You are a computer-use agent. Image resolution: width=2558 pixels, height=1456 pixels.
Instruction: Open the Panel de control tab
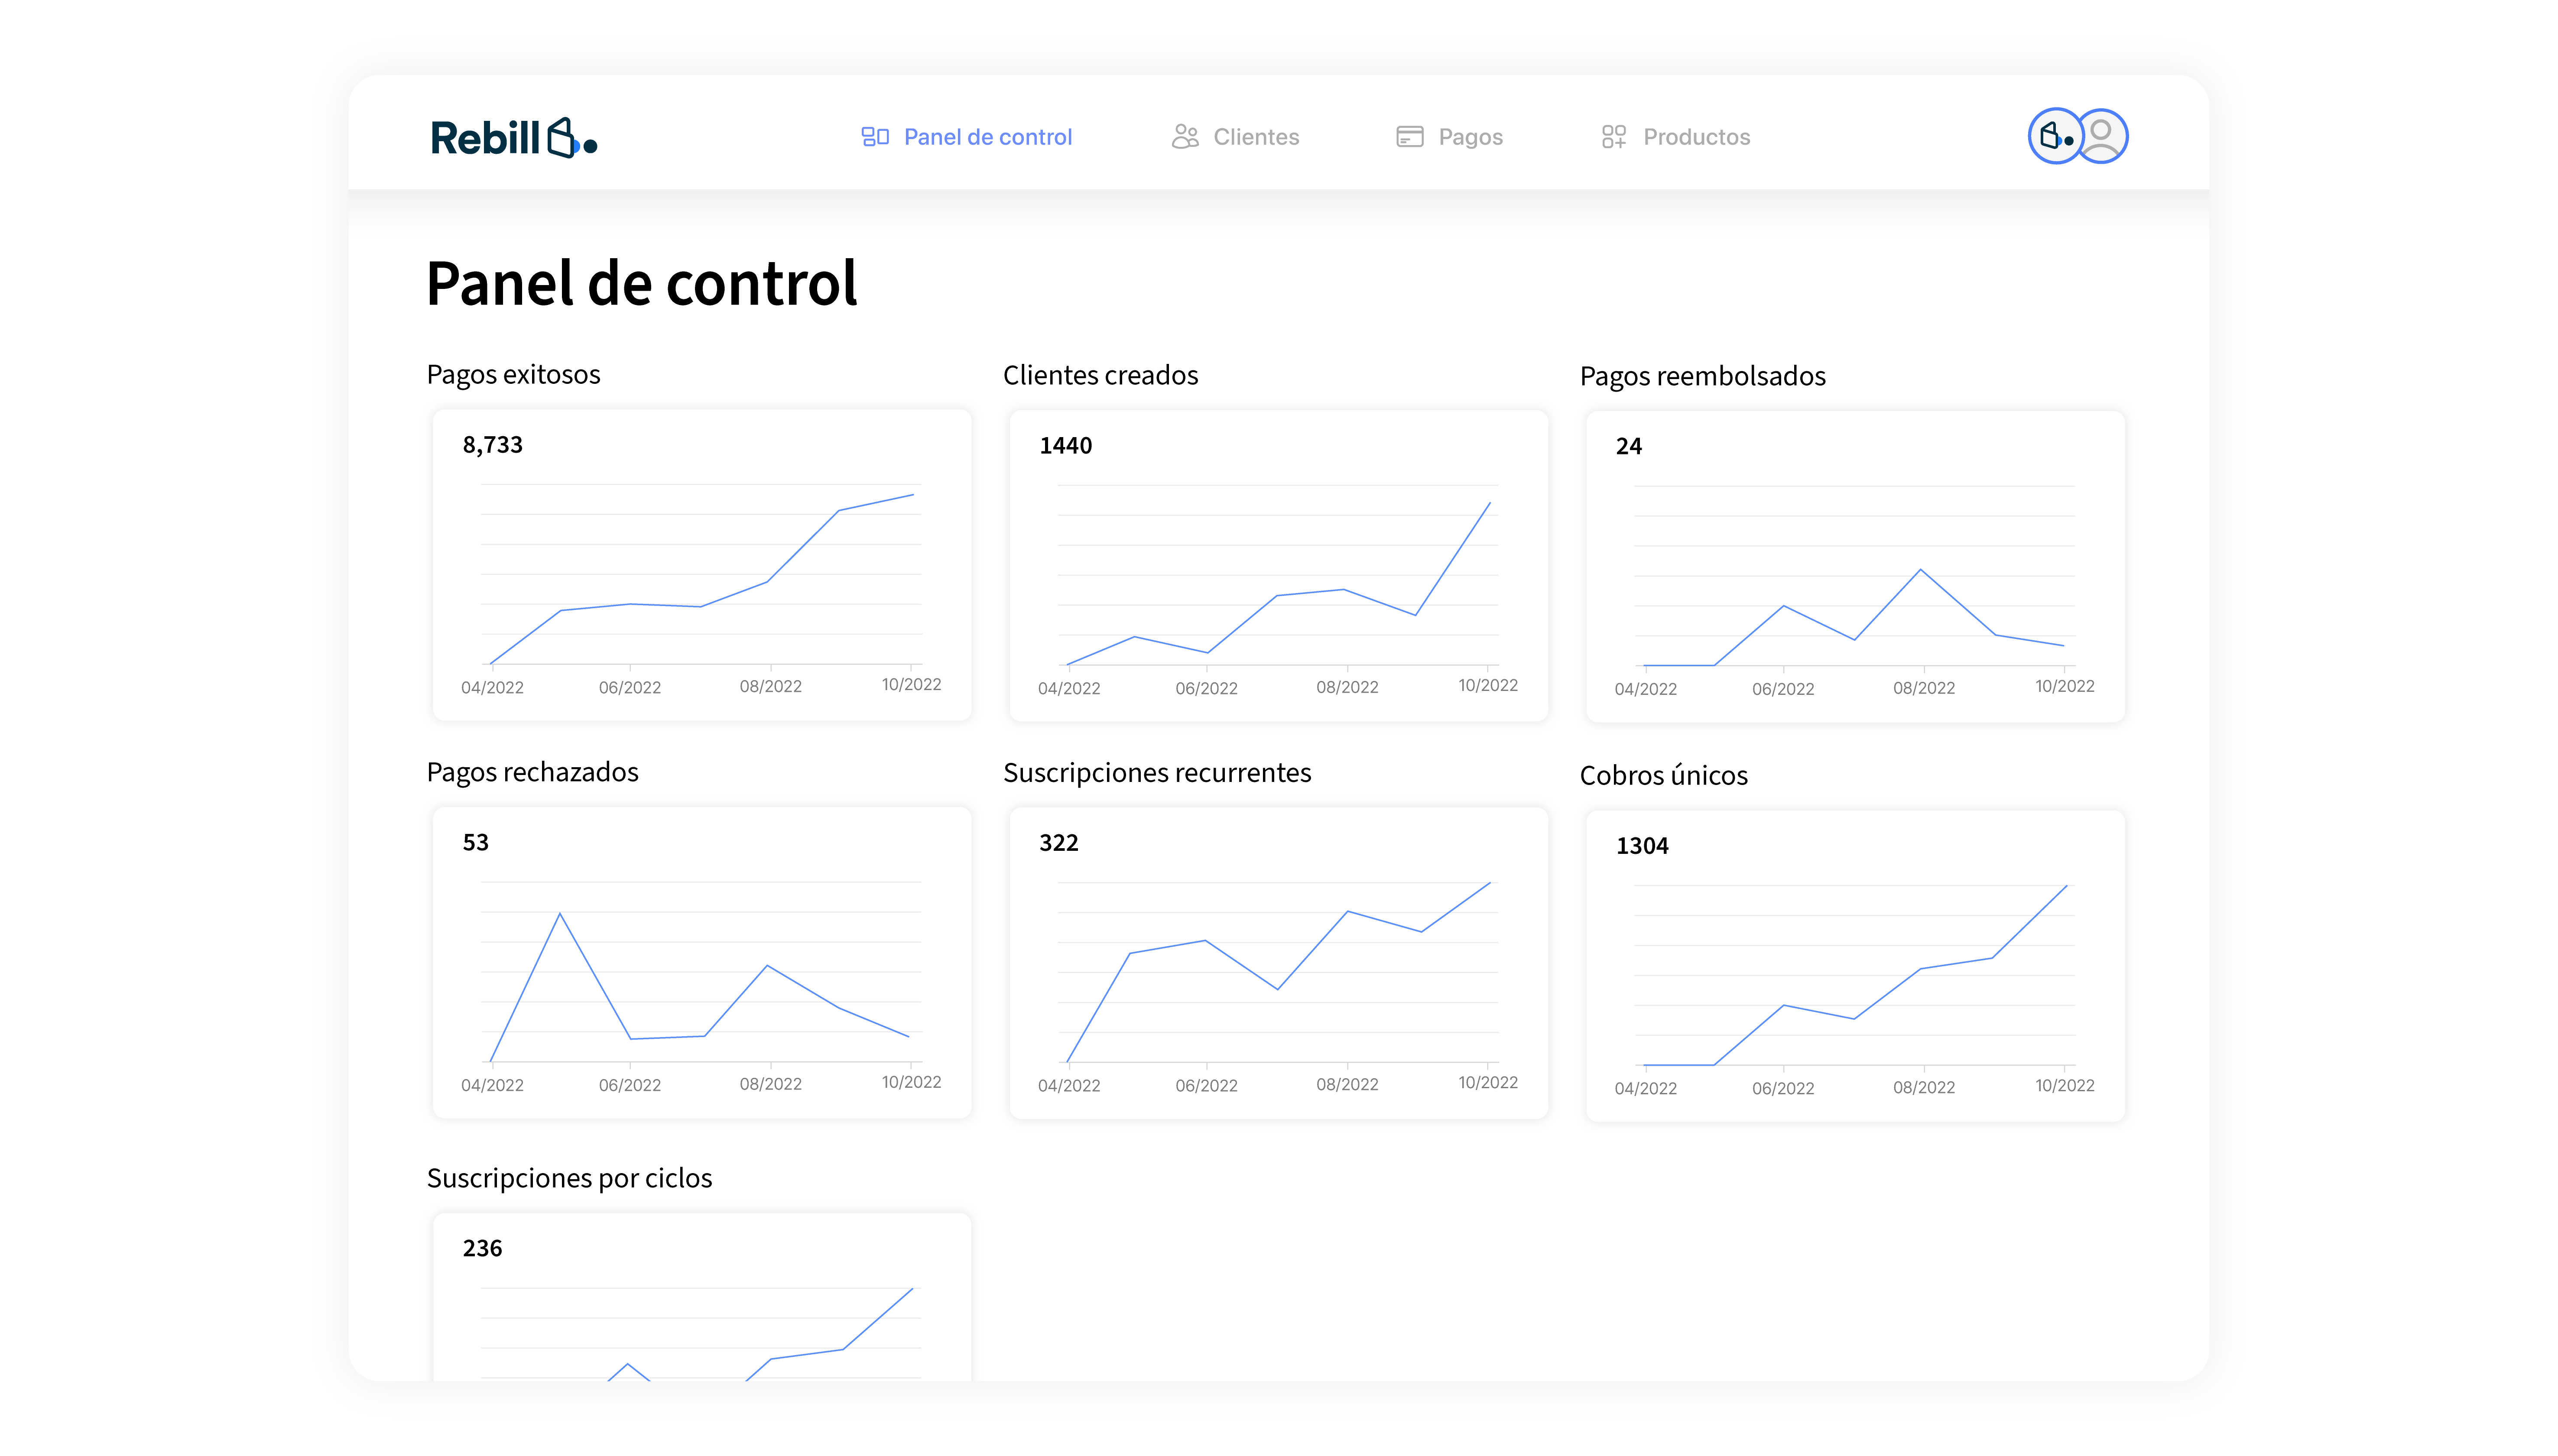[987, 137]
